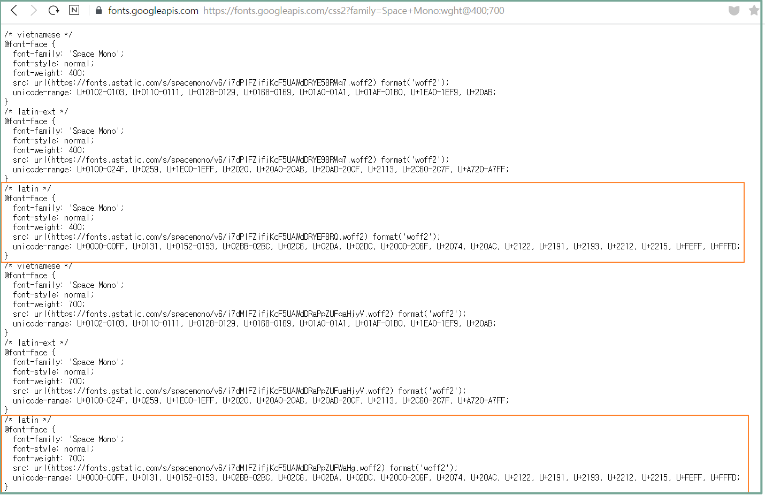Click 'font-weight: 400;' in the latin block
Viewport: 765px width, 495px height.
49,227
